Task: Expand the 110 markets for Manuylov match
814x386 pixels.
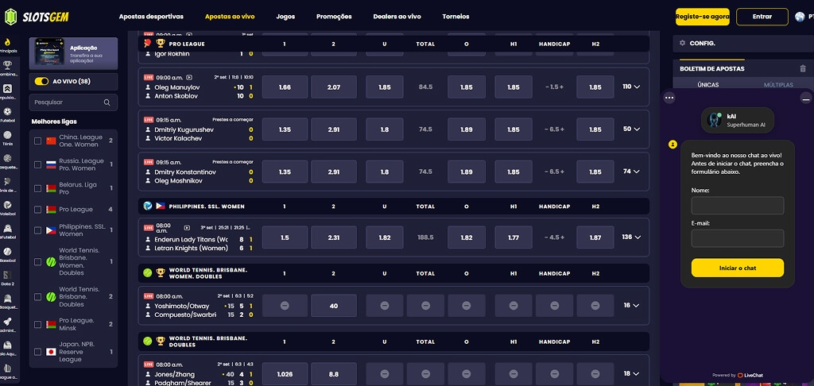Action: (630, 87)
